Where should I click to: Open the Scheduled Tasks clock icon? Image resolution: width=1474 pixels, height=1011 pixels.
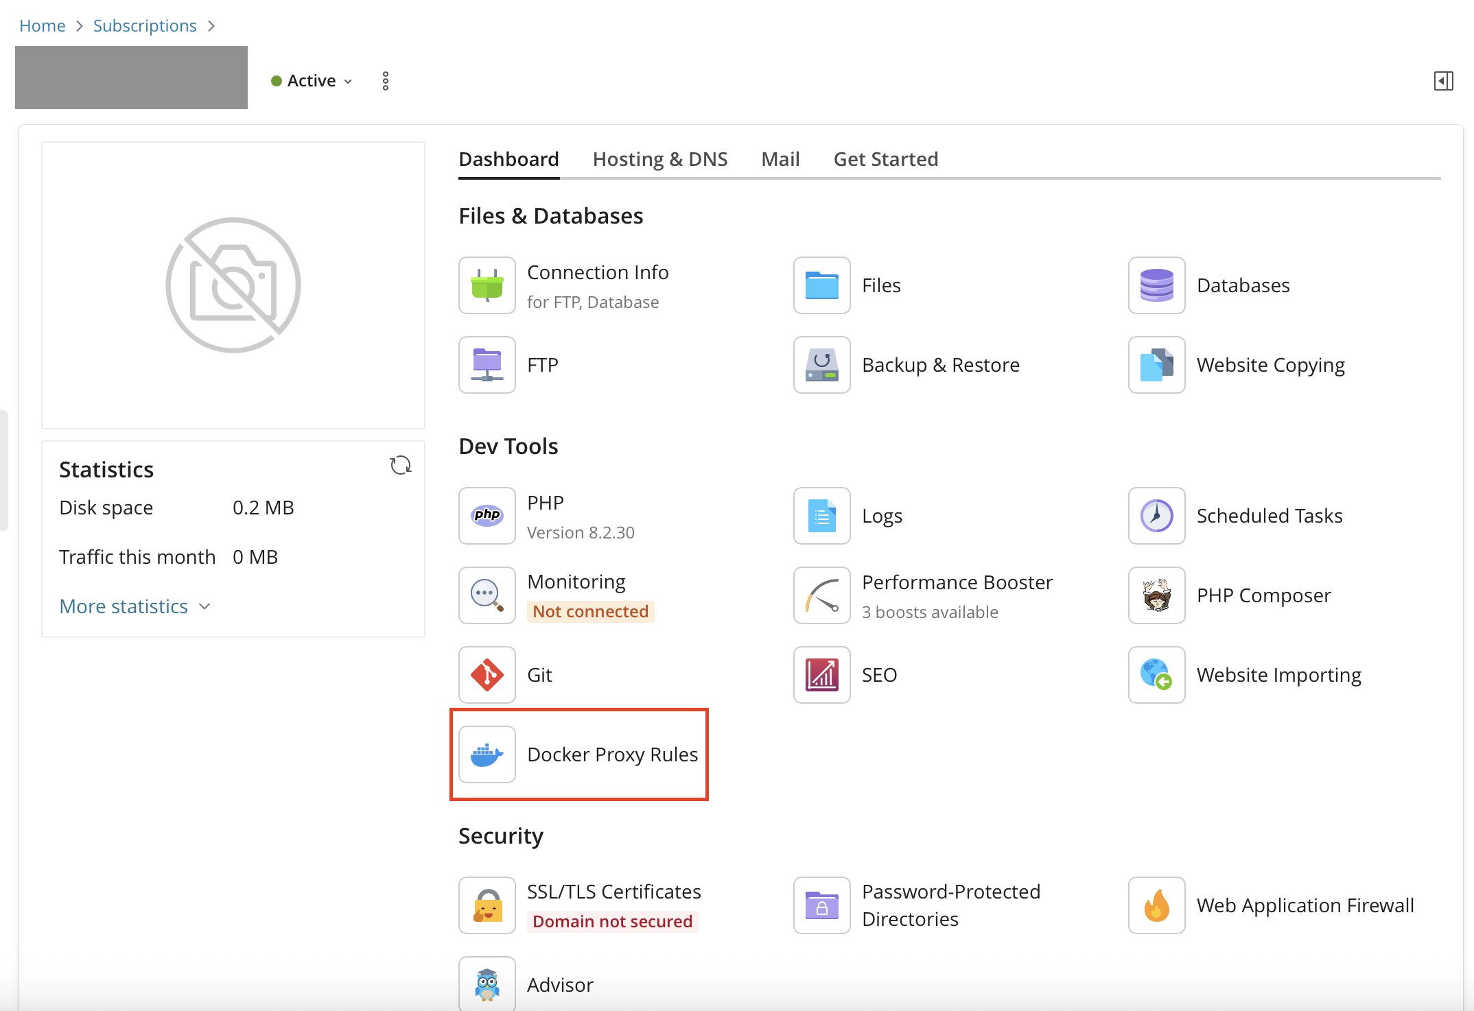(1156, 516)
